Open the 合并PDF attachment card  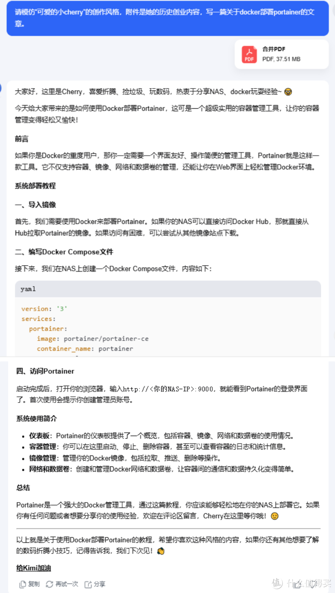[x=282, y=54]
